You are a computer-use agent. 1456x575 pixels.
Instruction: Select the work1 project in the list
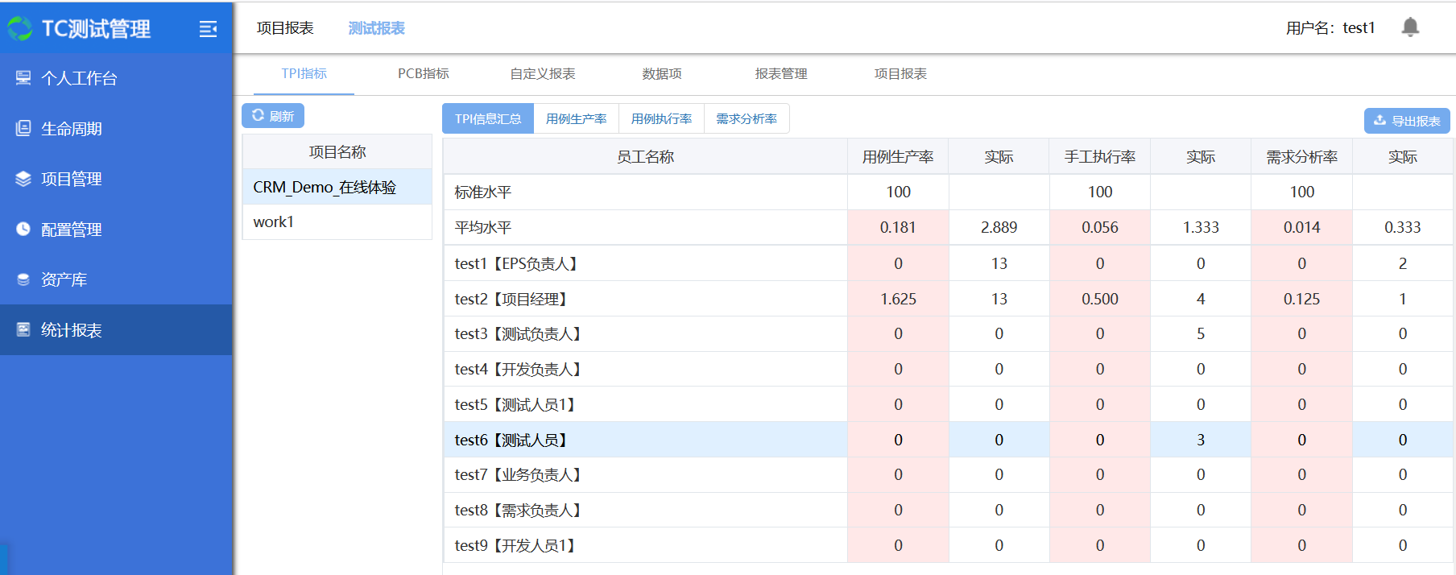[x=274, y=221]
